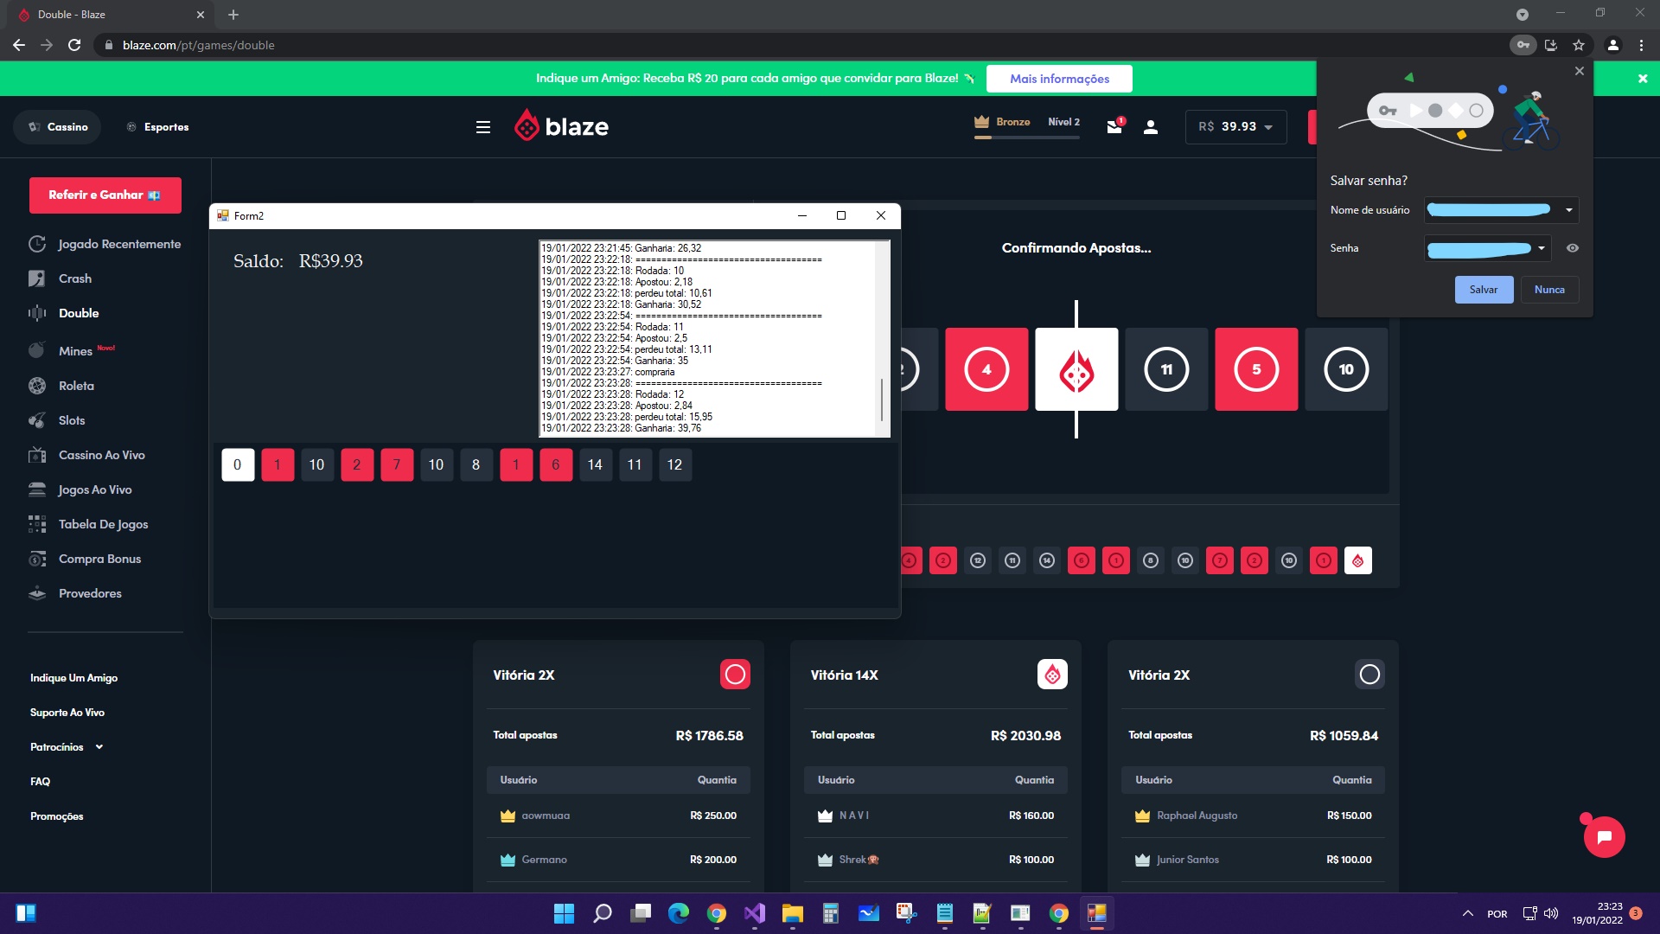Dismiss the green referral banner

1643,79
